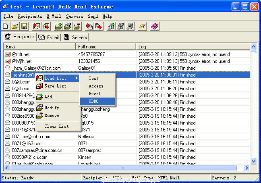This screenshot has width=261, height=183.
Task: Click the vertical scrollbar up arrow
Action: tap(253, 46)
